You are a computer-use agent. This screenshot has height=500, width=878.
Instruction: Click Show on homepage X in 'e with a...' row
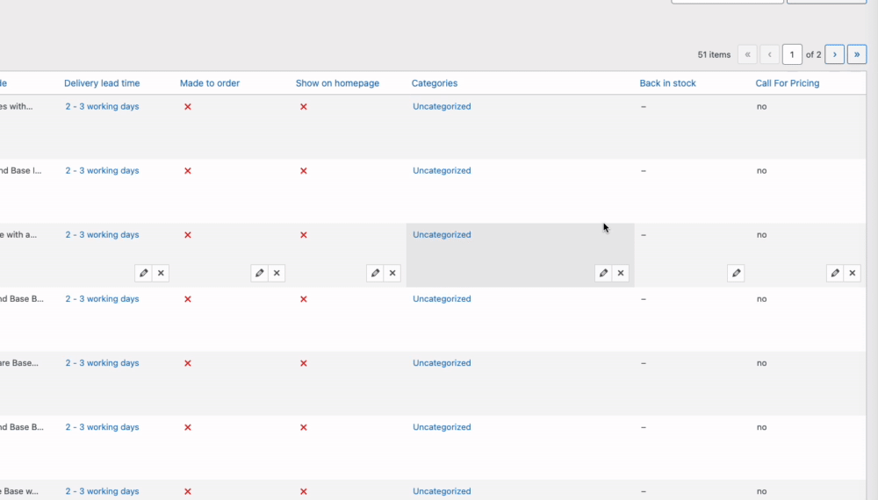[x=304, y=235]
